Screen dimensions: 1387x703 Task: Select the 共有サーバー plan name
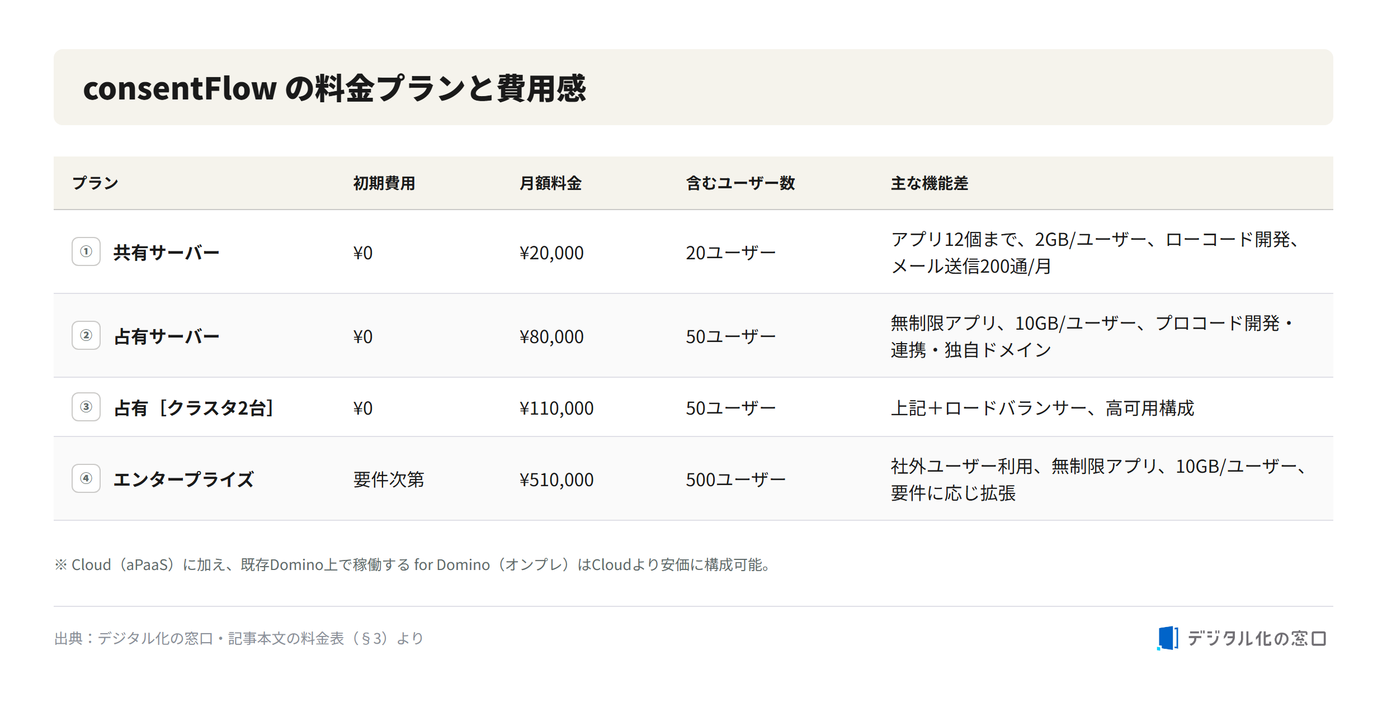coord(167,253)
